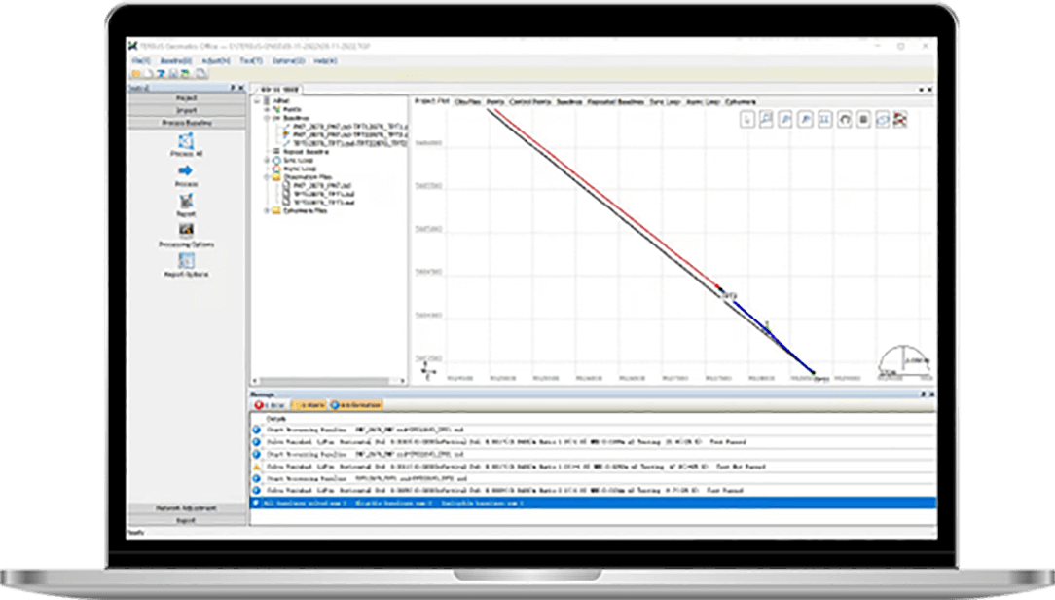Screen dimensions: 1055x600
Task: Select the highlighted blue message row
Action: pyautogui.click(x=584, y=503)
